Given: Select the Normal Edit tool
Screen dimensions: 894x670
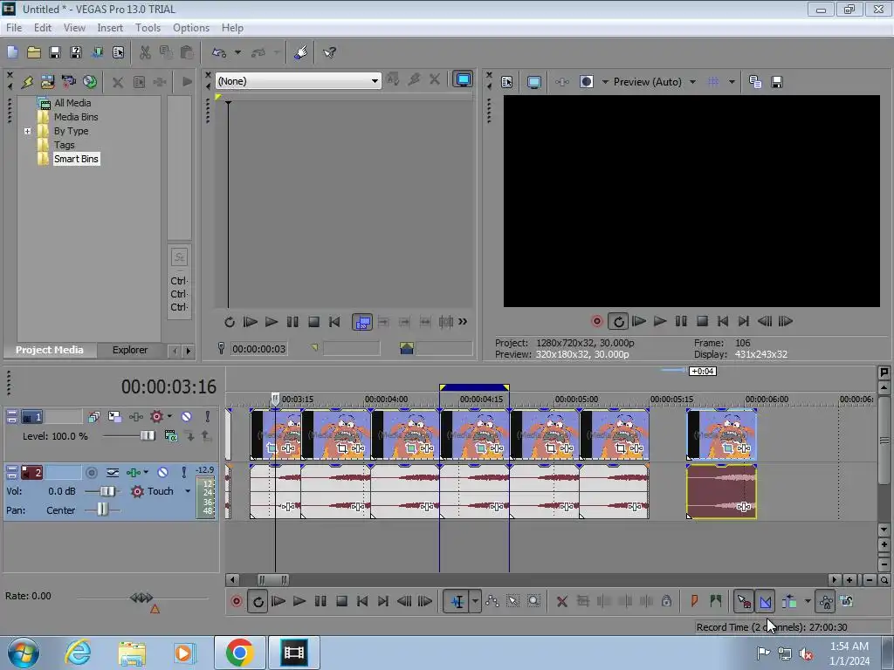Looking at the screenshot, I should [x=457, y=602].
